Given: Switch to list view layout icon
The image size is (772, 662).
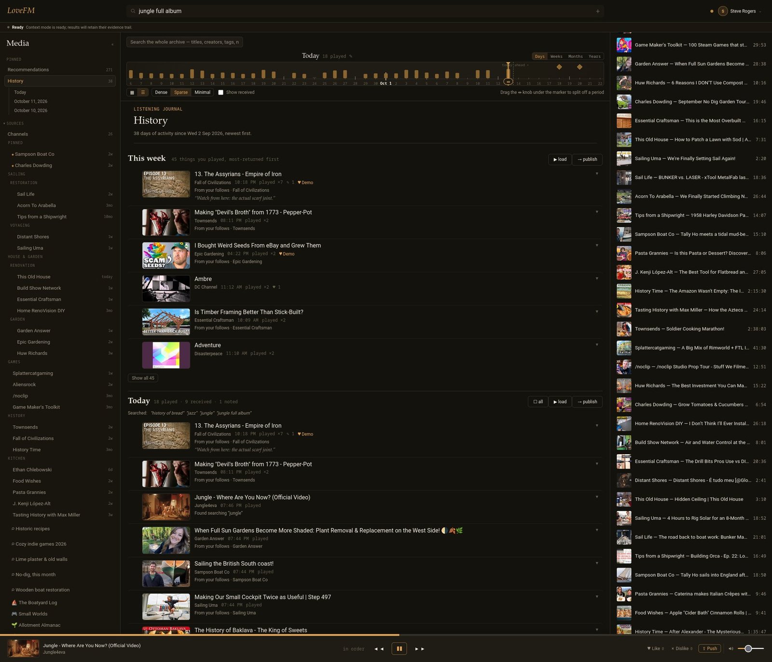Looking at the screenshot, I should 142,92.
